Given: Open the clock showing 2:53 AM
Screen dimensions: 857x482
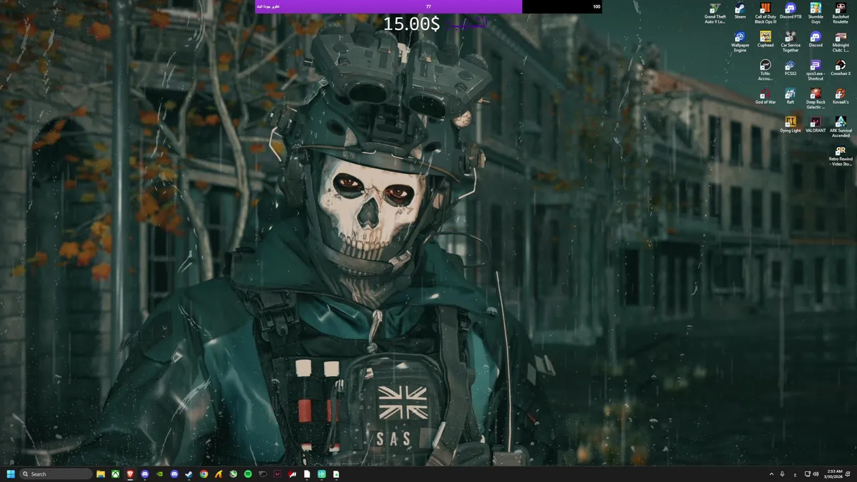Looking at the screenshot, I should click(x=833, y=474).
